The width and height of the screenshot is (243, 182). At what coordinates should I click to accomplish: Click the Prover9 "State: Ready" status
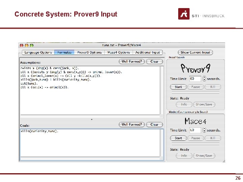tap(180, 98)
